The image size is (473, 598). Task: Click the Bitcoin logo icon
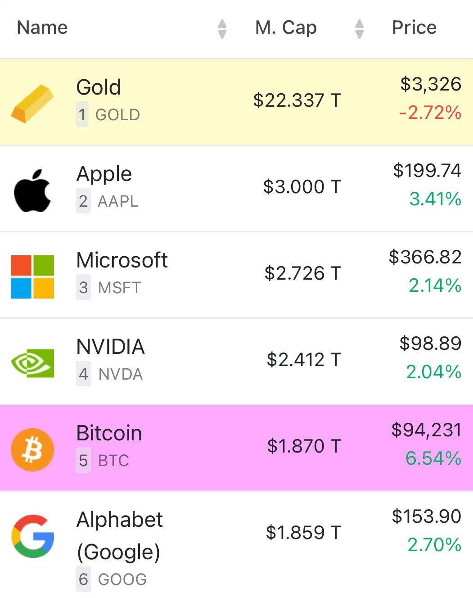32,449
